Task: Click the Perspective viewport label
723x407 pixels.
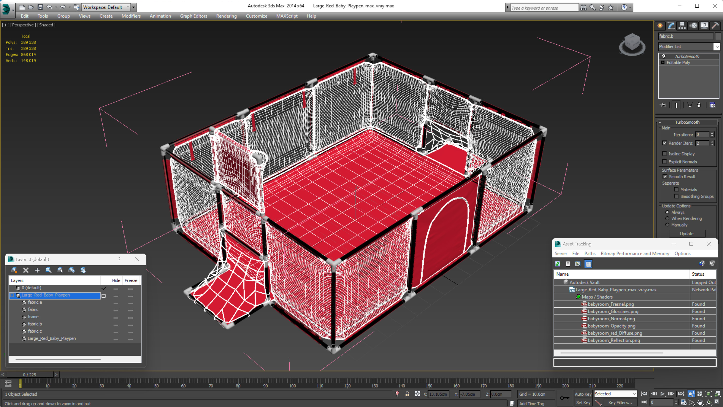Action: pos(23,25)
